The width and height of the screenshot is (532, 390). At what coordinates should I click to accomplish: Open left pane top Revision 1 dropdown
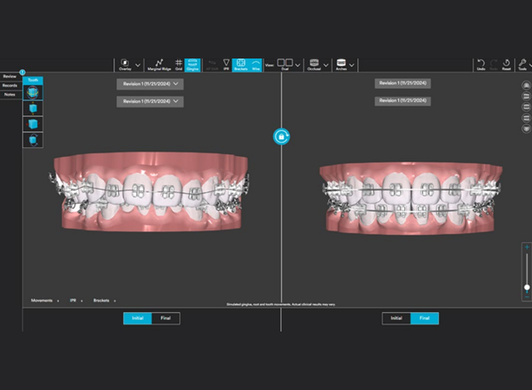click(149, 83)
